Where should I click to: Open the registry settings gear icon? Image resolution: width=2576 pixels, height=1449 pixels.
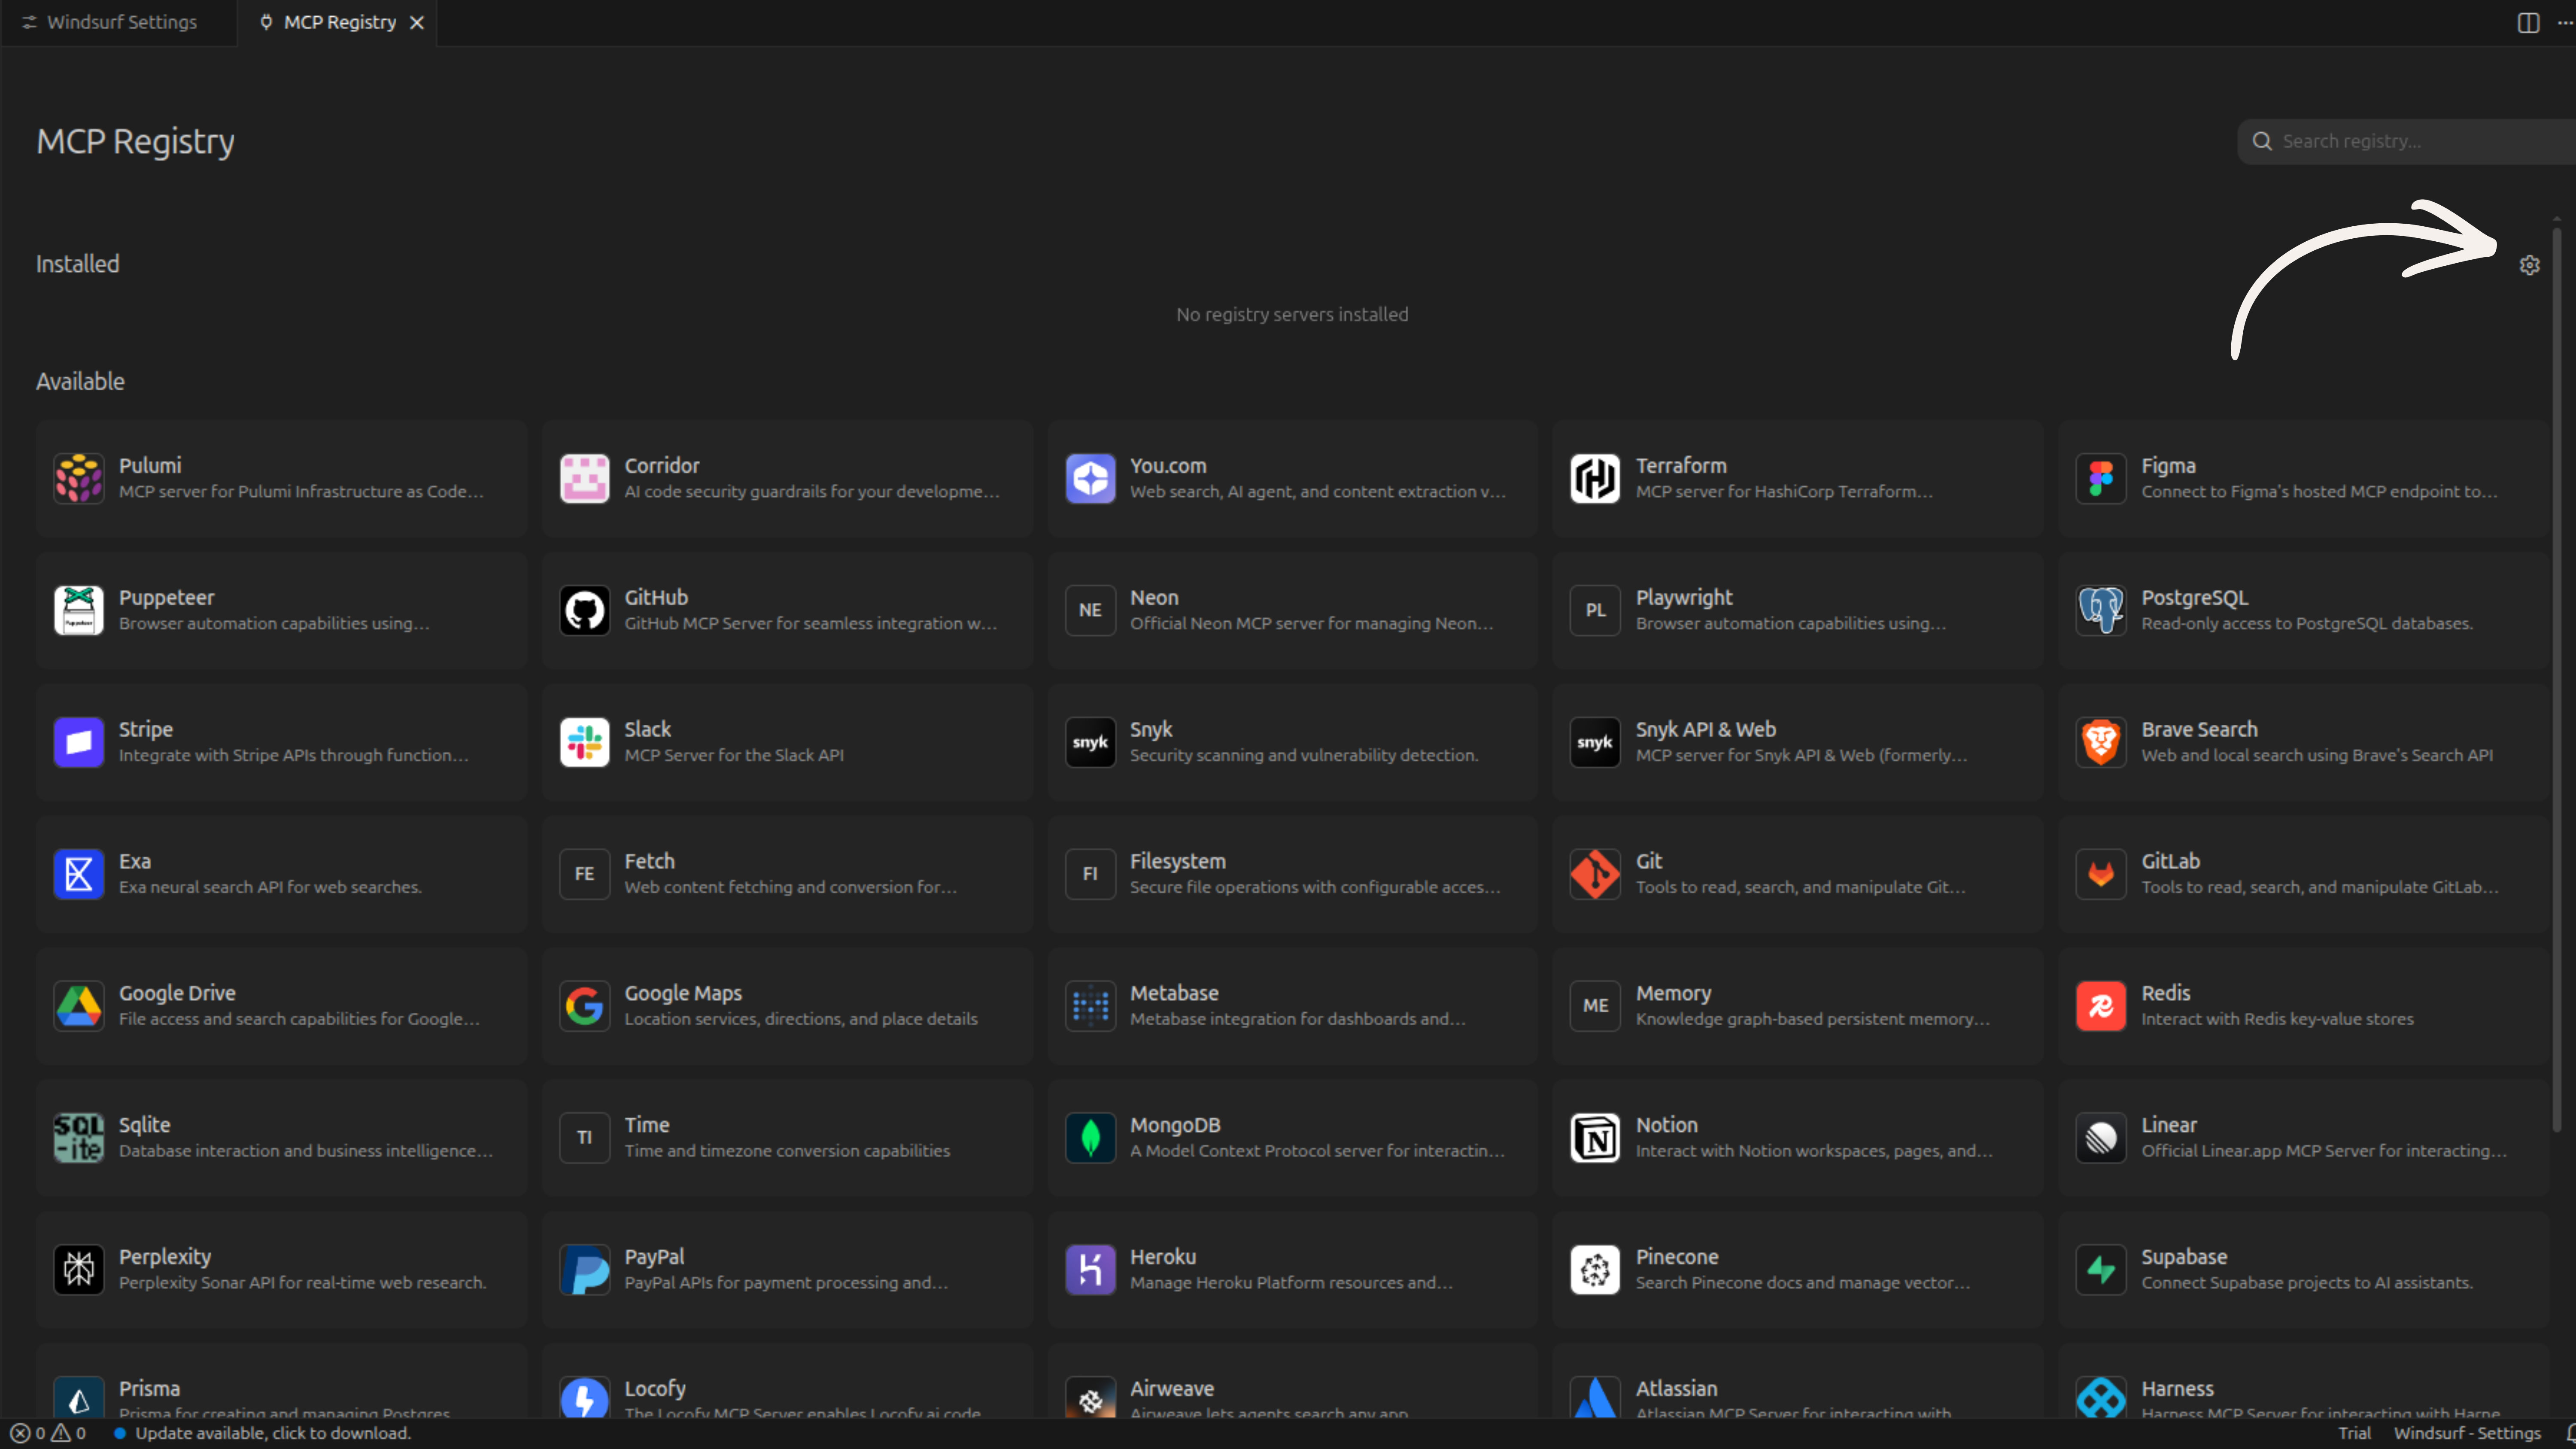2529,265
